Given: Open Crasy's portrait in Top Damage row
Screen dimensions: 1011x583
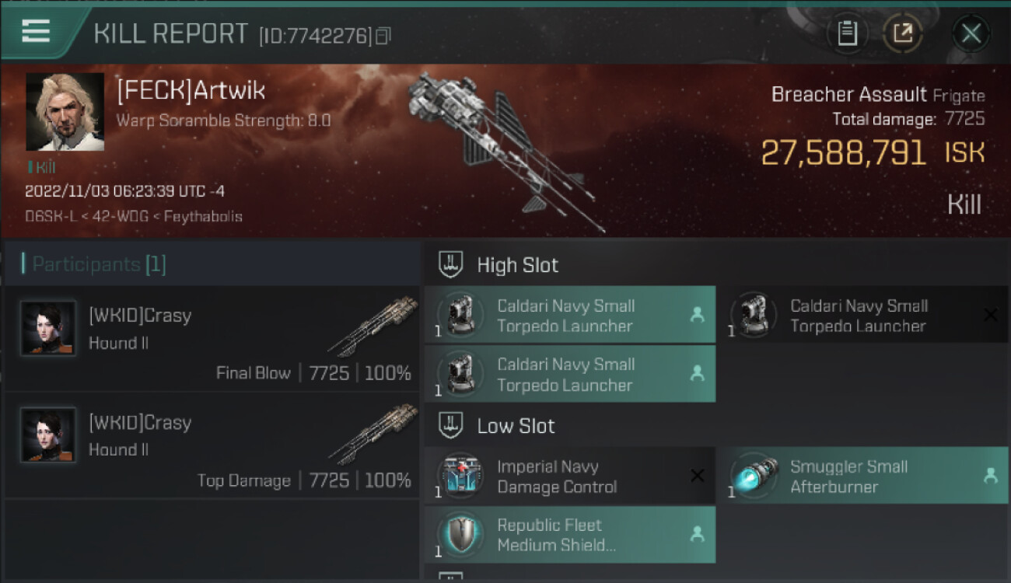Looking at the screenshot, I should click(48, 435).
